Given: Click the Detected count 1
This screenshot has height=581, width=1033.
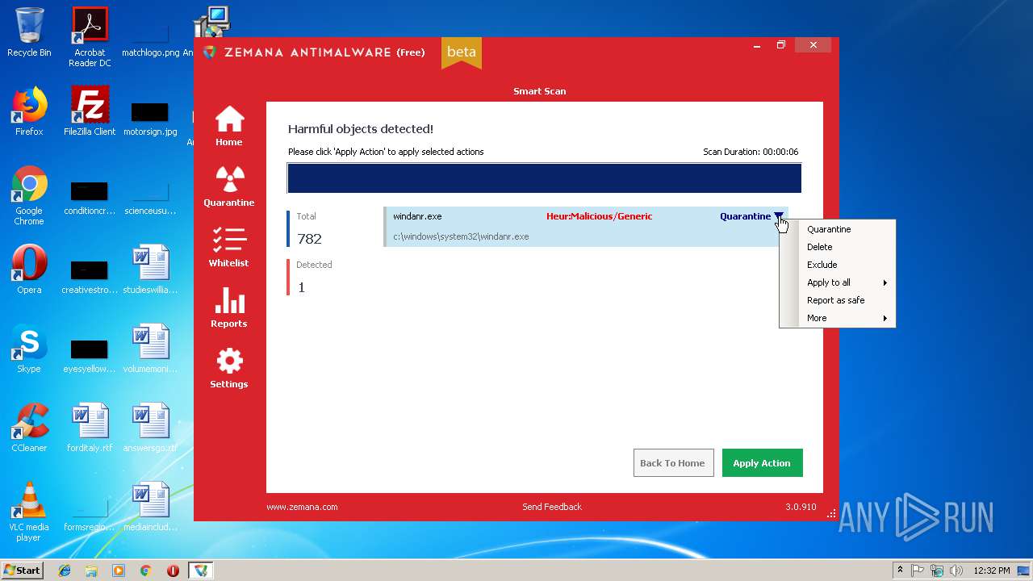Looking at the screenshot, I should pos(301,287).
